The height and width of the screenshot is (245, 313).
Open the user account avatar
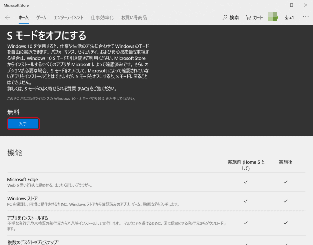point(273,17)
